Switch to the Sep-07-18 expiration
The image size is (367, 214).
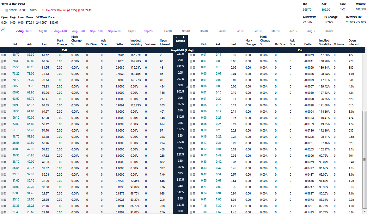pyautogui.click(x=96, y=31)
